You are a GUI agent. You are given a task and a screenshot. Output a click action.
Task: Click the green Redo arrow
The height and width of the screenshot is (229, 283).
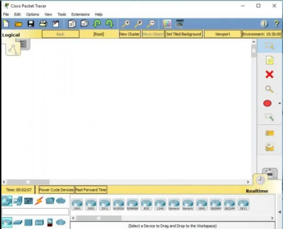coord(109,24)
